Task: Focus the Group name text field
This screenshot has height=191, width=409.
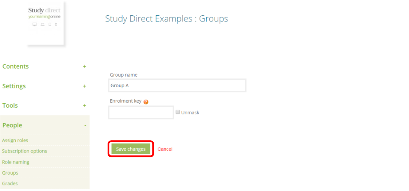Action: (177, 85)
